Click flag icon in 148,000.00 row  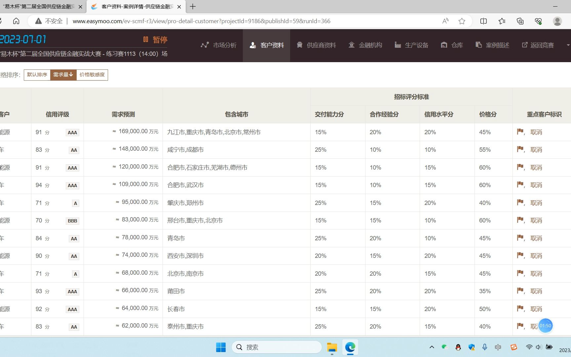[520, 149]
